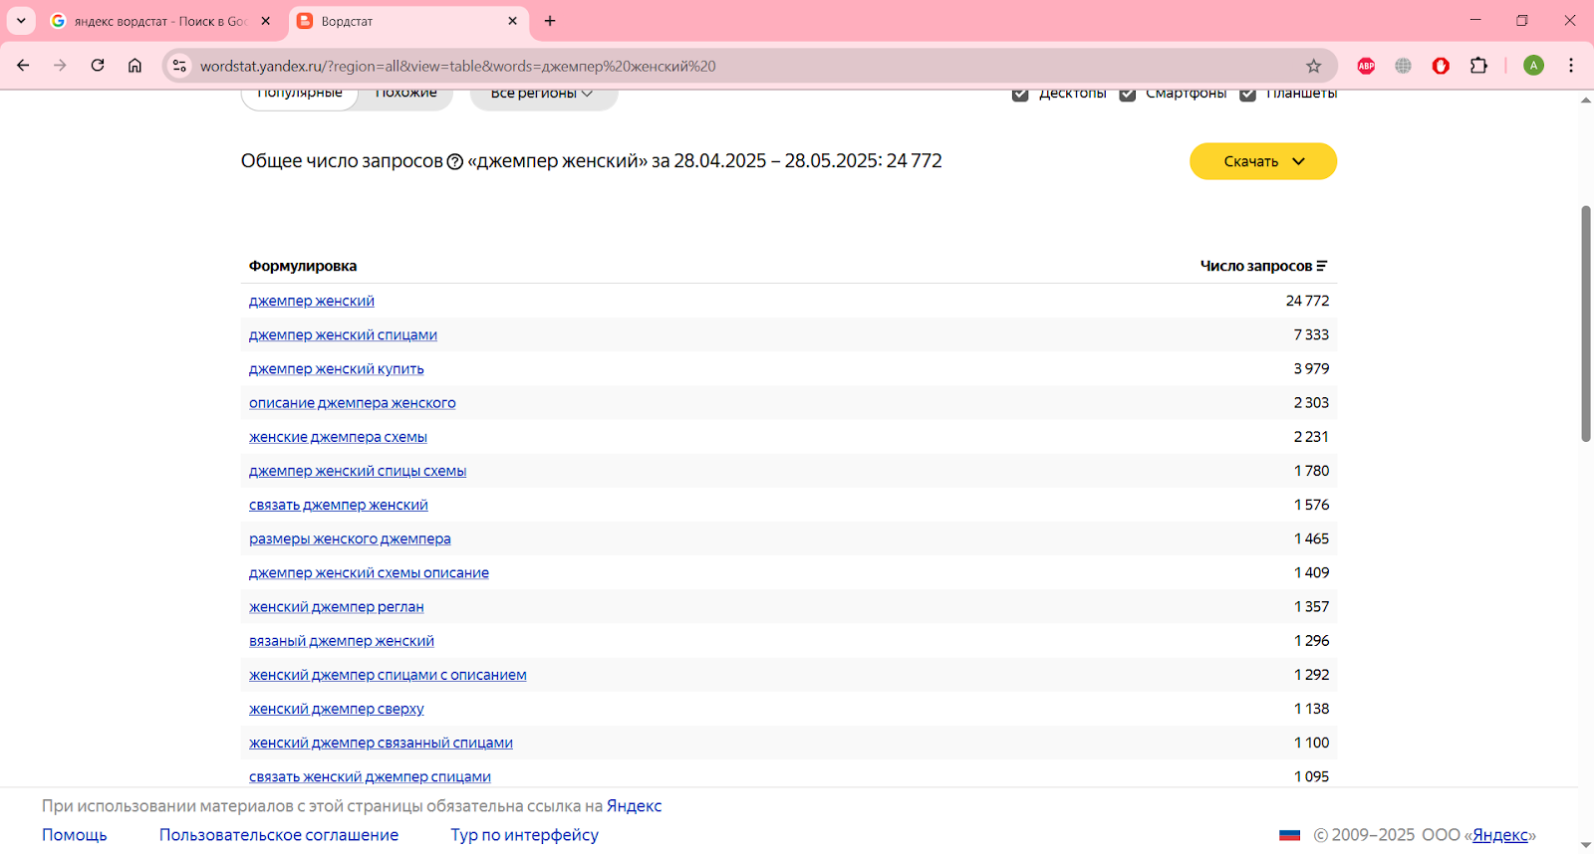Switch to the яндекс вордстат Google tab
The width and height of the screenshot is (1594, 854).
pyautogui.click(x=161, y=21)
